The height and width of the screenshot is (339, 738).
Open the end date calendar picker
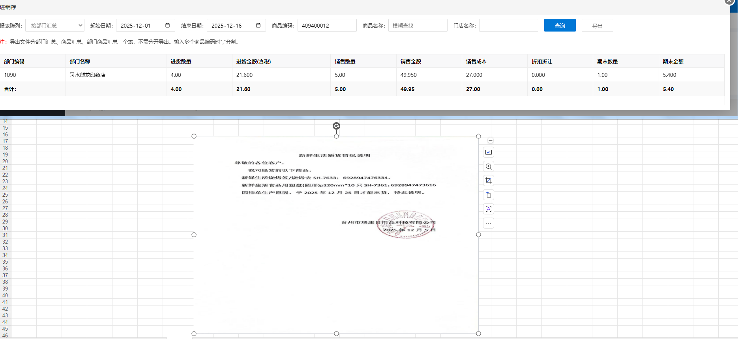click(x=258, y=25)
